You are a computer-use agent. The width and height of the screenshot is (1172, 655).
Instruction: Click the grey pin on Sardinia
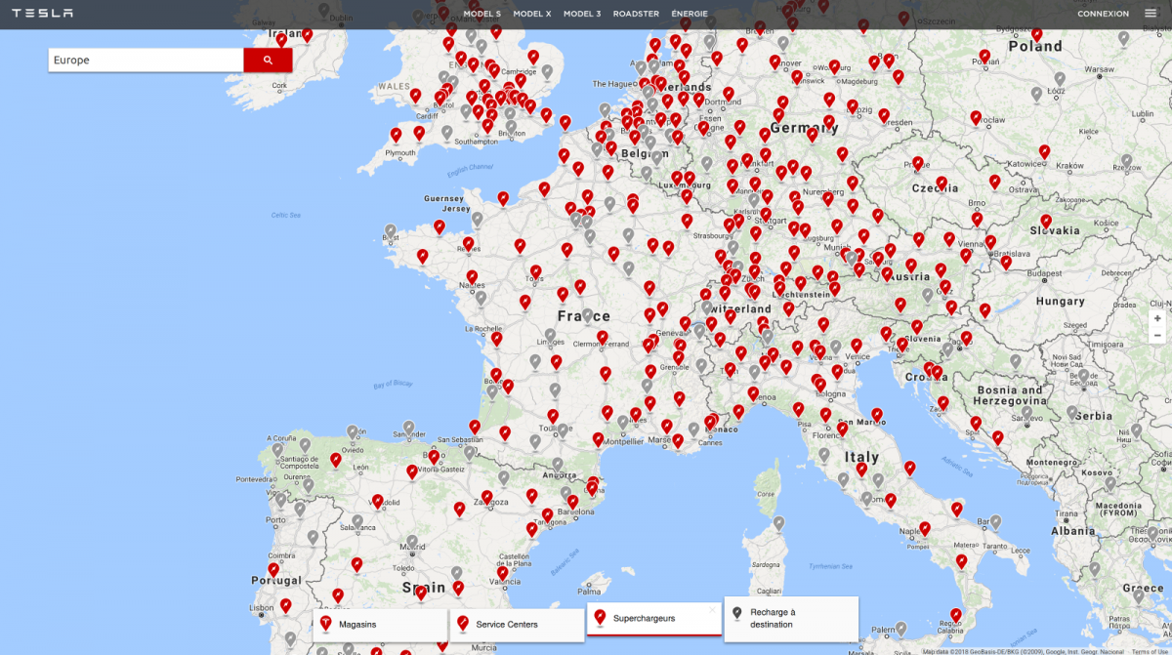[777, 524]
